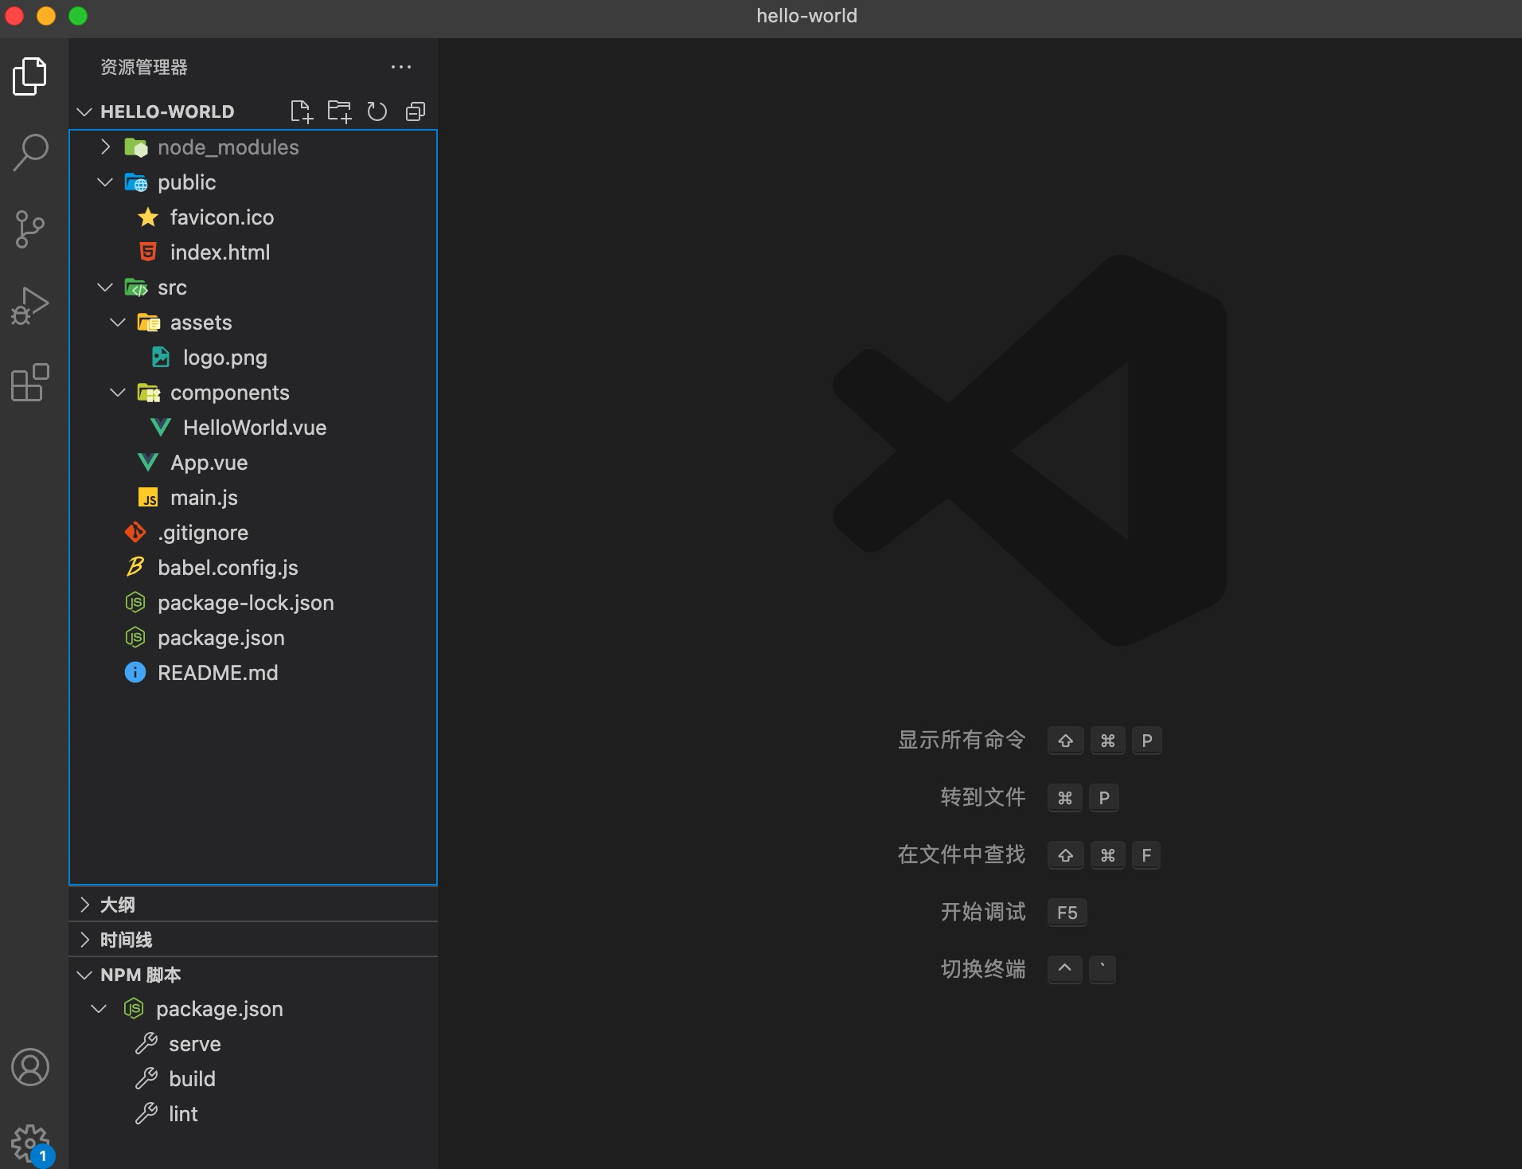Open favicon.ico file

tap(221, 217)
